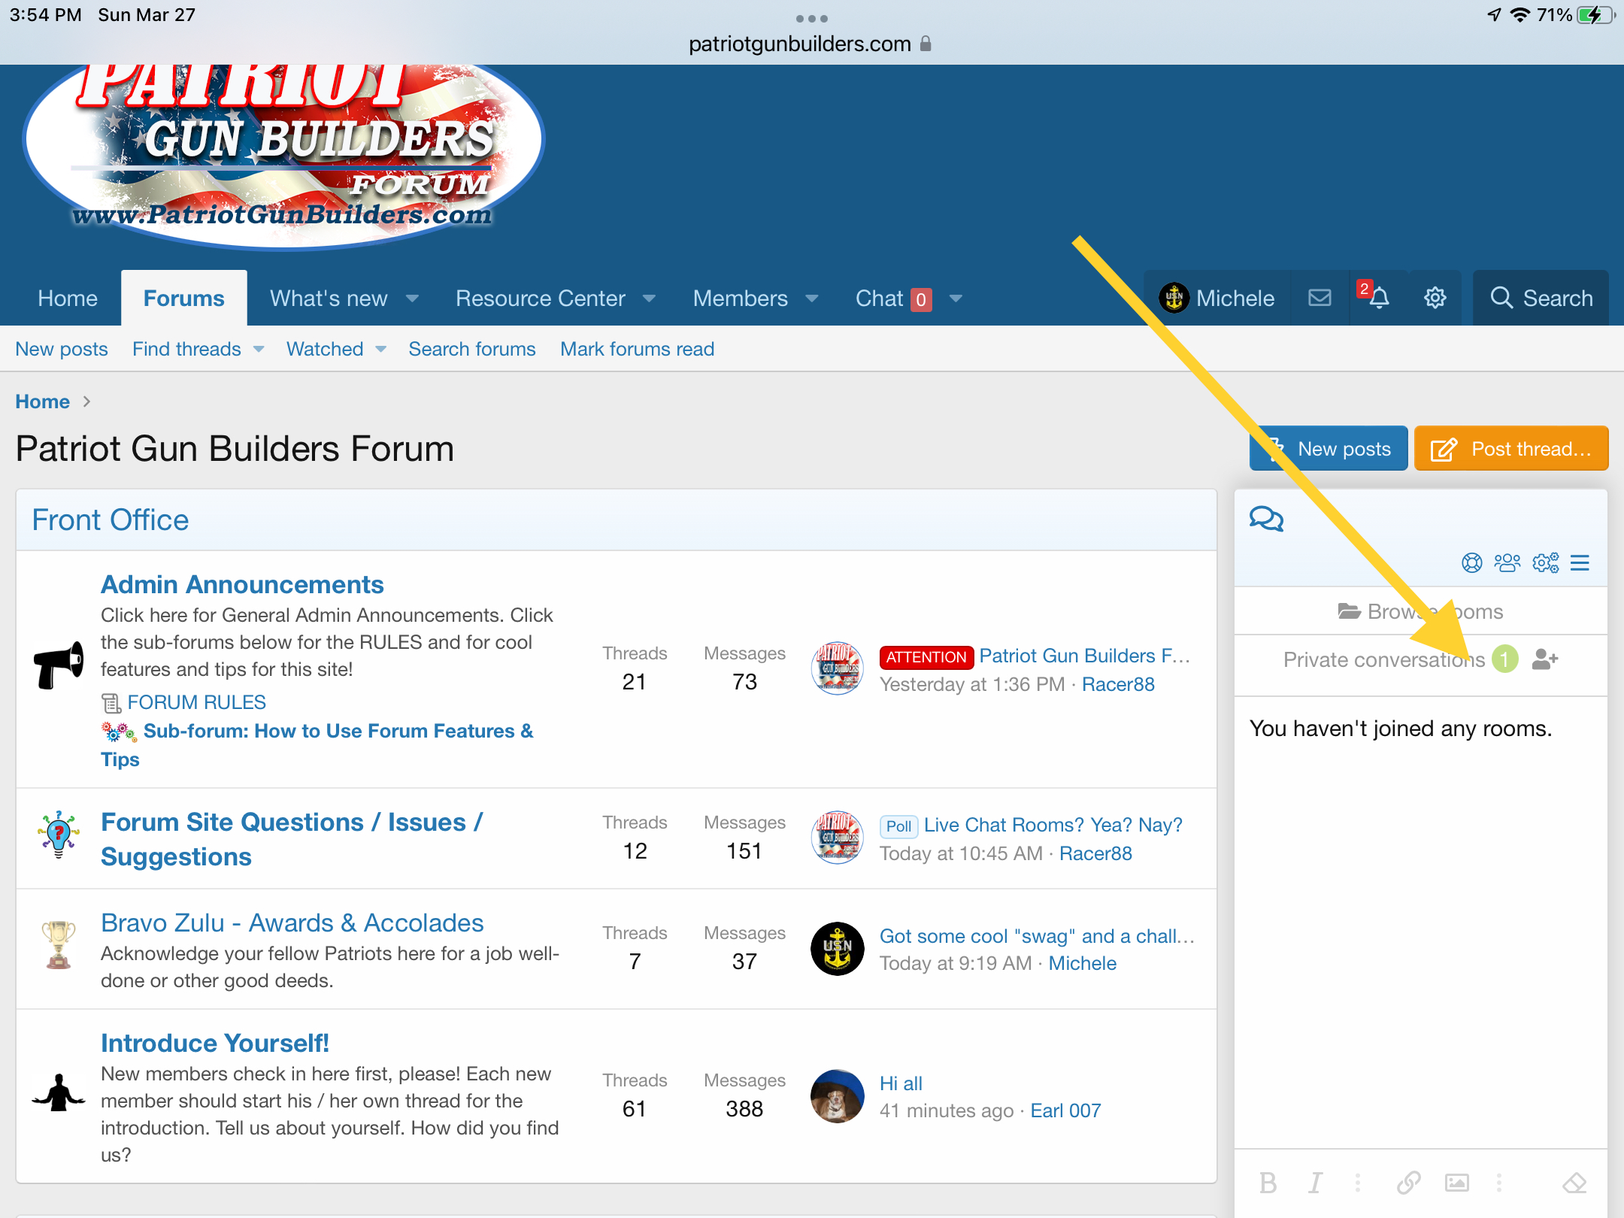This screenshot has width=1624, height=1218.
Task: Click the lightbulb icon for Forum Site Questions
Action: click(x=59, y=834)
